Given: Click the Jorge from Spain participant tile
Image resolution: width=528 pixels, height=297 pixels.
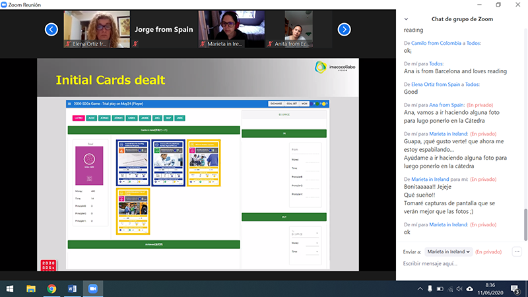Looking at the screenshot, I should [166, 29].
